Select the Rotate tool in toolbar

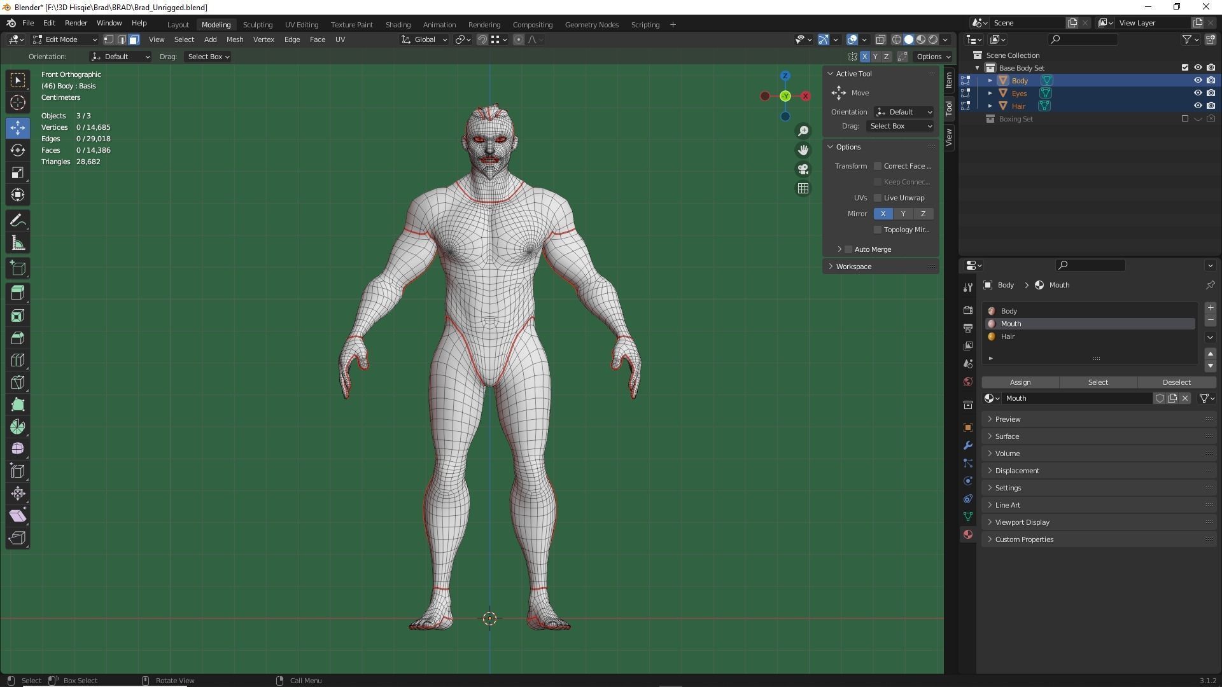click(18, 150)
